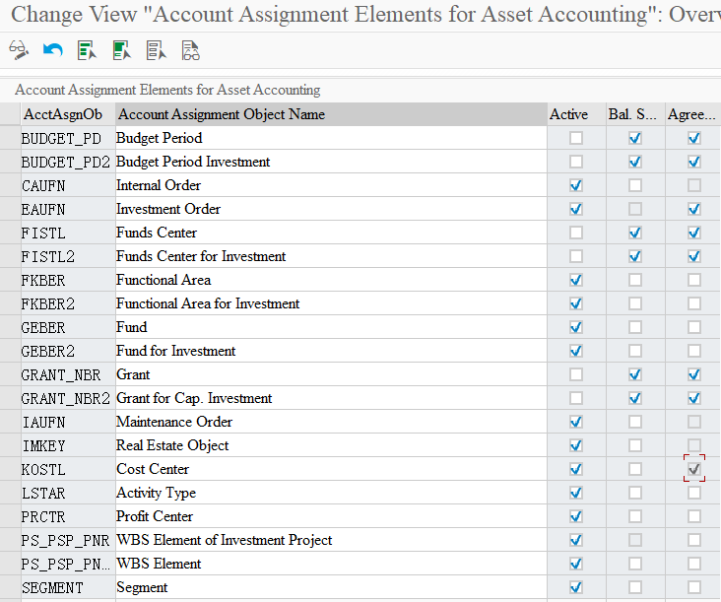Image resolution: width=721 pixels, height=602 pixels.
Task: Toggle Active checkbox for Real Estate Object
Action: point(575,445)
